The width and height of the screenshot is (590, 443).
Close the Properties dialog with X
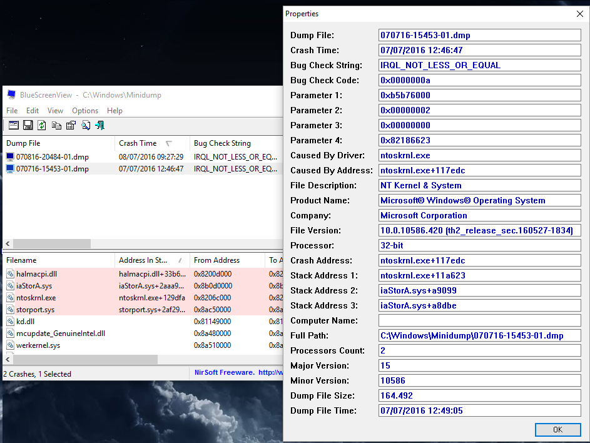point(579,14)
